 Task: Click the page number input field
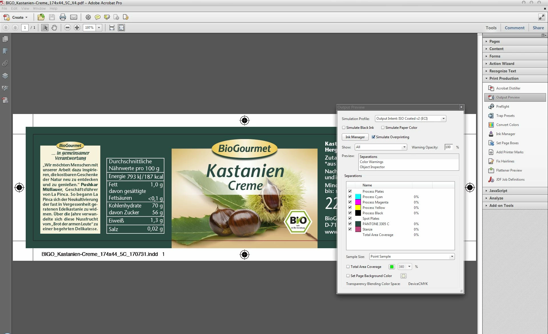click(x=25, y=28)
